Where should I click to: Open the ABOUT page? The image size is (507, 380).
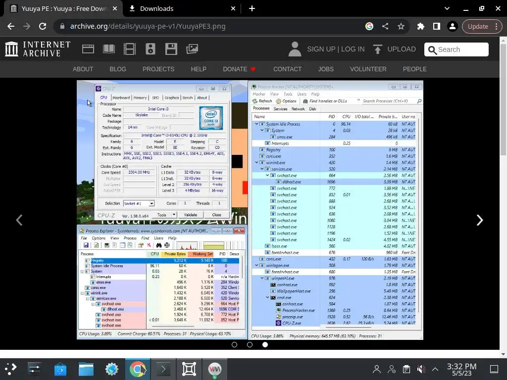point(83,69)
